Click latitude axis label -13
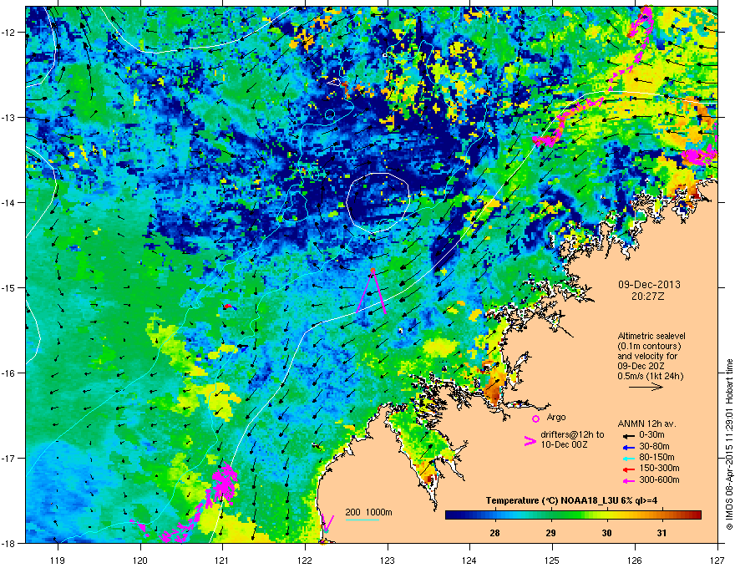 [x=8, y=117]
